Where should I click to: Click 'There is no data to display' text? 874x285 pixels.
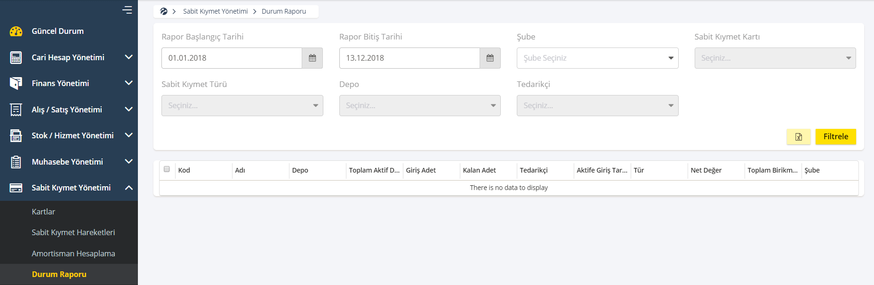pos(509,188)
